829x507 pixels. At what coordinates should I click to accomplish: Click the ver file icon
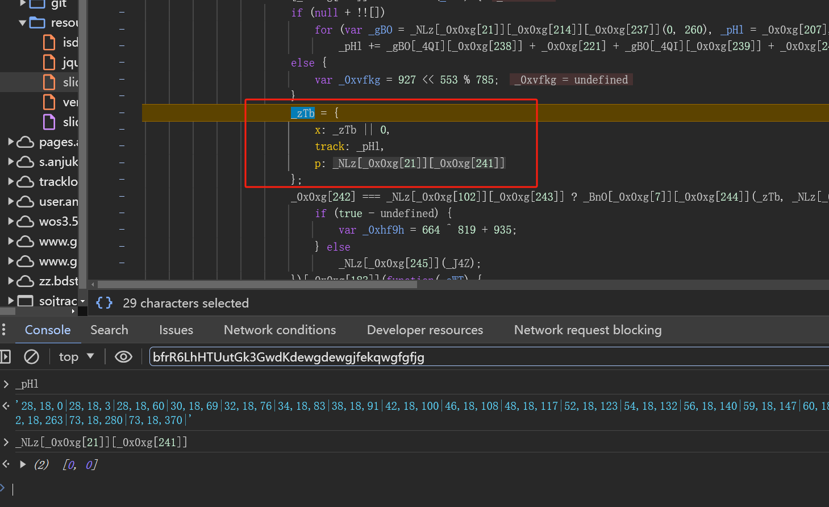[49, 102]
